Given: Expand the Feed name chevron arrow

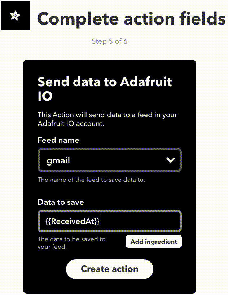Looking at the screenshot, I should (170, 160).
